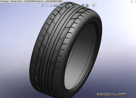
Task: Expand the View Settings dropdown arrow
Action: [x=97, y=5]
